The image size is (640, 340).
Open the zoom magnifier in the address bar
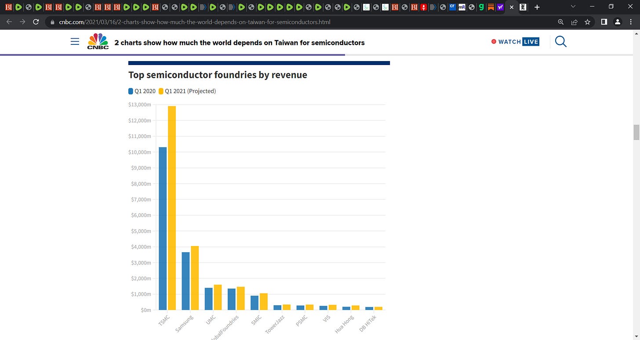point(560,22)
